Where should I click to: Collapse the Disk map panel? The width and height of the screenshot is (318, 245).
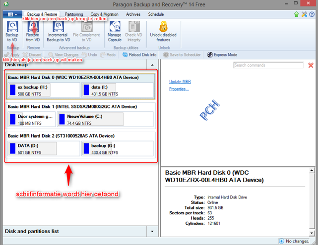pyautogui.click(x=151, y=65)
